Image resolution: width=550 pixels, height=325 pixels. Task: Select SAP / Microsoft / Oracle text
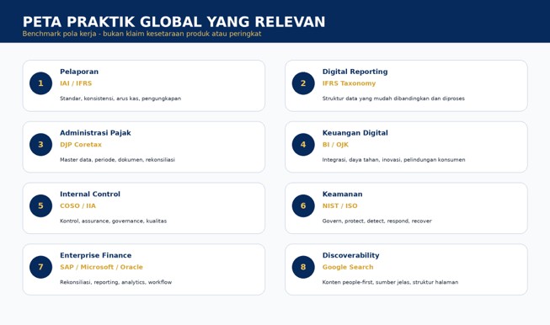tap(101, 267)
